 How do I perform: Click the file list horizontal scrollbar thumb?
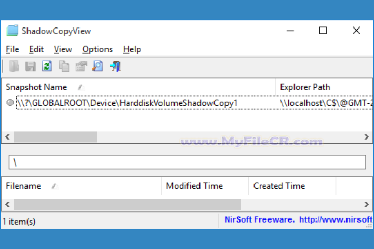127,204
